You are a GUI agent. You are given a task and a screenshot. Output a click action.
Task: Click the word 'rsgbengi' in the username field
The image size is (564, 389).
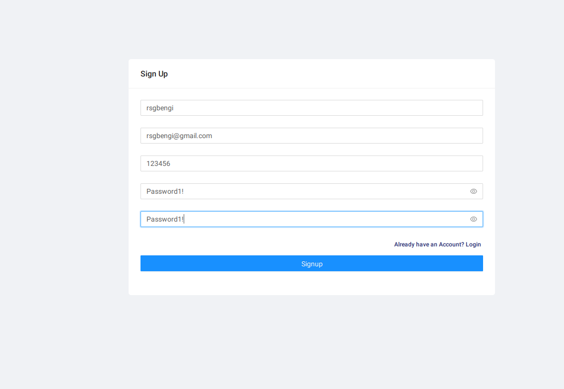(159, 108)
